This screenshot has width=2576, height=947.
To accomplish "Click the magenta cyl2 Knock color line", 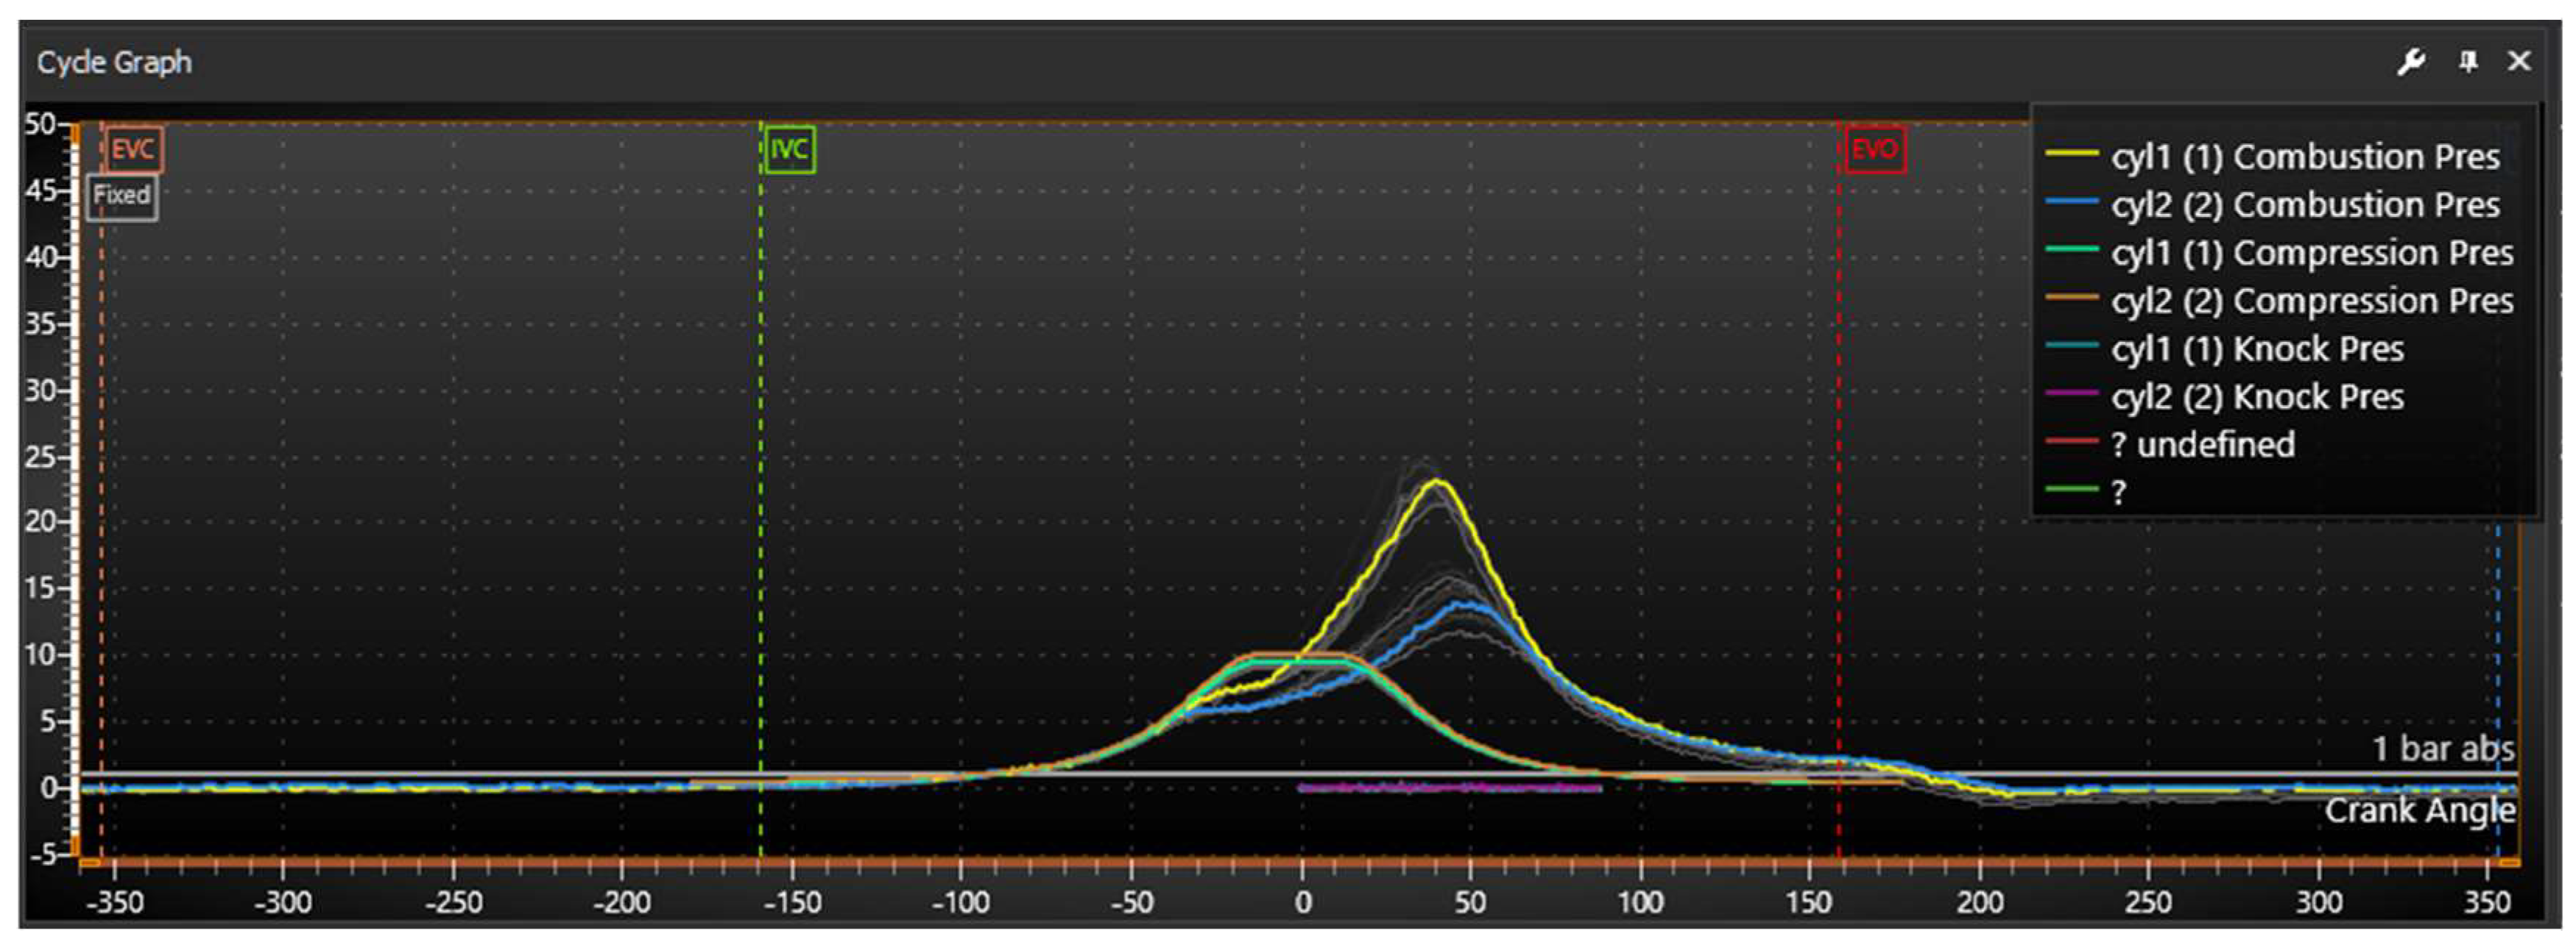I will click(x=2070, y=393).
